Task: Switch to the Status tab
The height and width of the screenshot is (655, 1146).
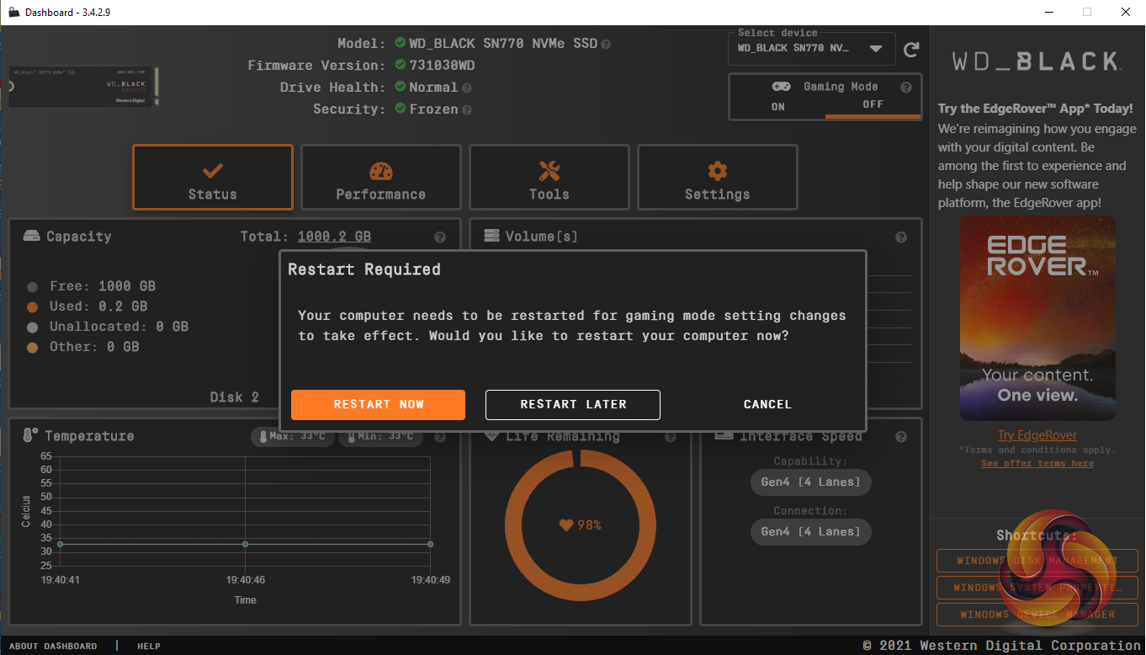Action: 213,177
